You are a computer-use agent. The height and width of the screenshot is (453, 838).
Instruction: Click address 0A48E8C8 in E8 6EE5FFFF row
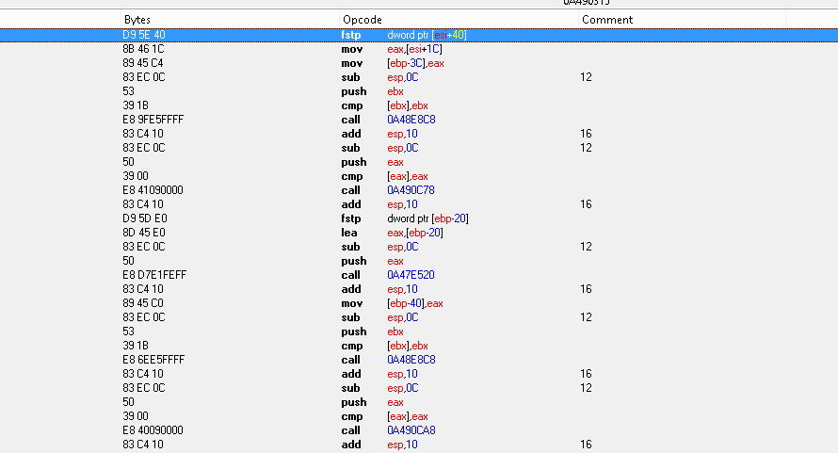click(411, 360)
